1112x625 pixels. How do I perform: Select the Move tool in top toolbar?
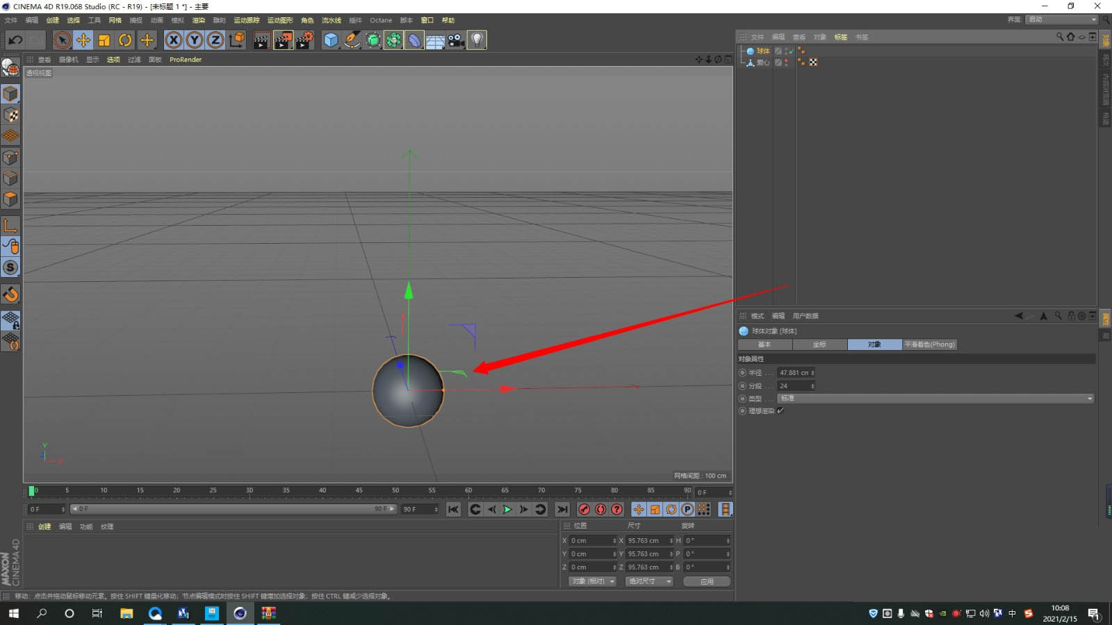click(83, 40)
